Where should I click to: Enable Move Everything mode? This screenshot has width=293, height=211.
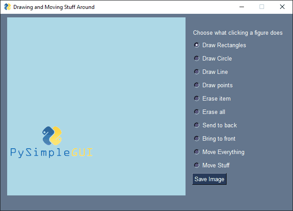point(197,152)
